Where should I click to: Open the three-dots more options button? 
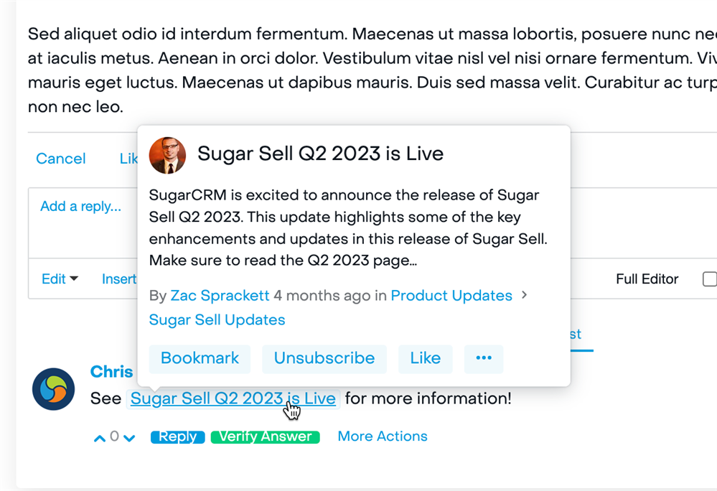tap(484, 358)
